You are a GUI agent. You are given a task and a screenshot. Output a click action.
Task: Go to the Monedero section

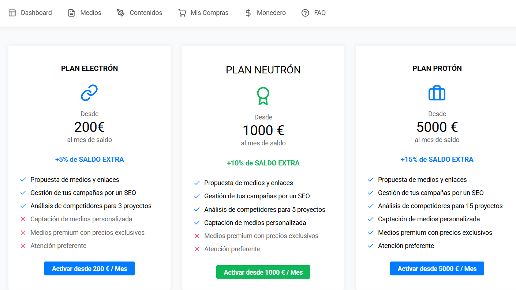coord(271,13)
